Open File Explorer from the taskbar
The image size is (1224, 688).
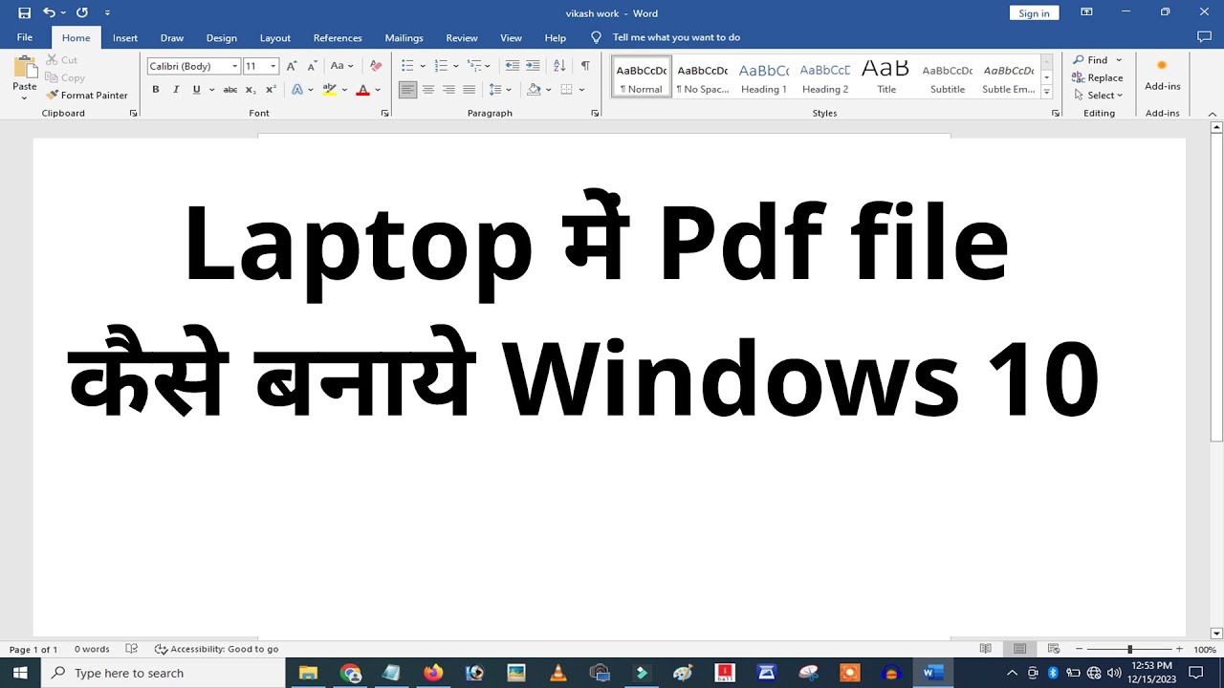click(308, 673)
